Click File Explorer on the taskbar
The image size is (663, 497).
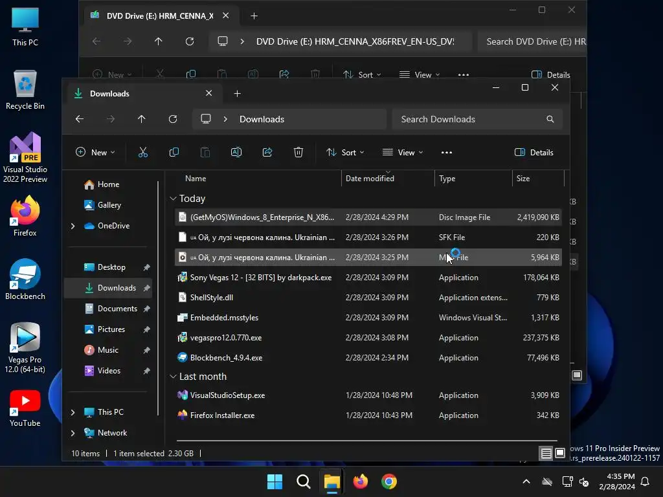[332, 481]
